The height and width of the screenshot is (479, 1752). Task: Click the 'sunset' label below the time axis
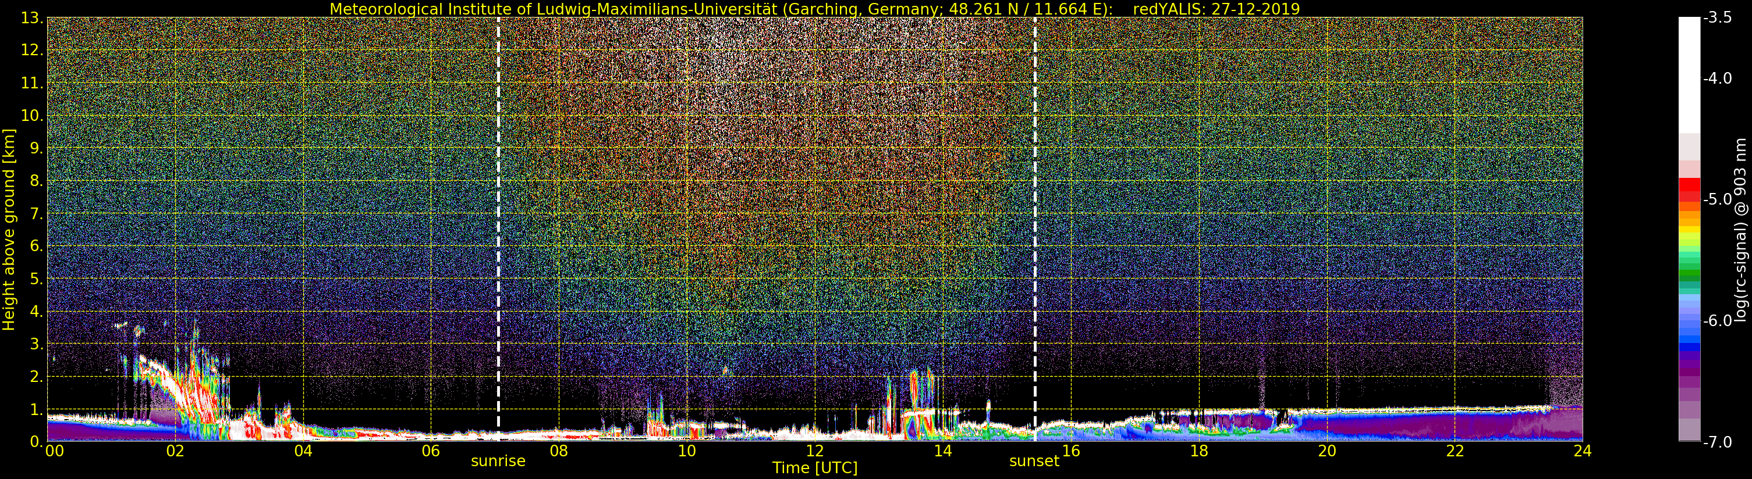[x=1034, y=462]
